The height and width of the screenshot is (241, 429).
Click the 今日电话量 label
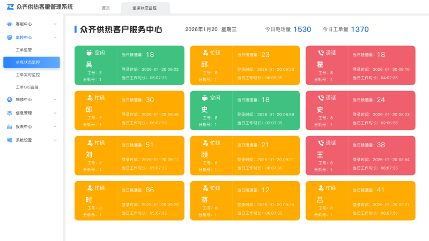(x=278, y=29)
